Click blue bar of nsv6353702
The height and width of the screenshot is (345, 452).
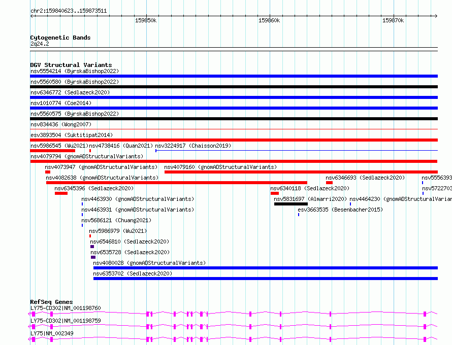pos(266,279)
